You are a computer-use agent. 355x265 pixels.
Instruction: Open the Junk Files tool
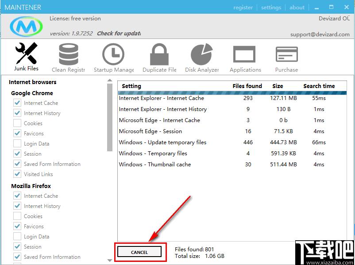26,56
